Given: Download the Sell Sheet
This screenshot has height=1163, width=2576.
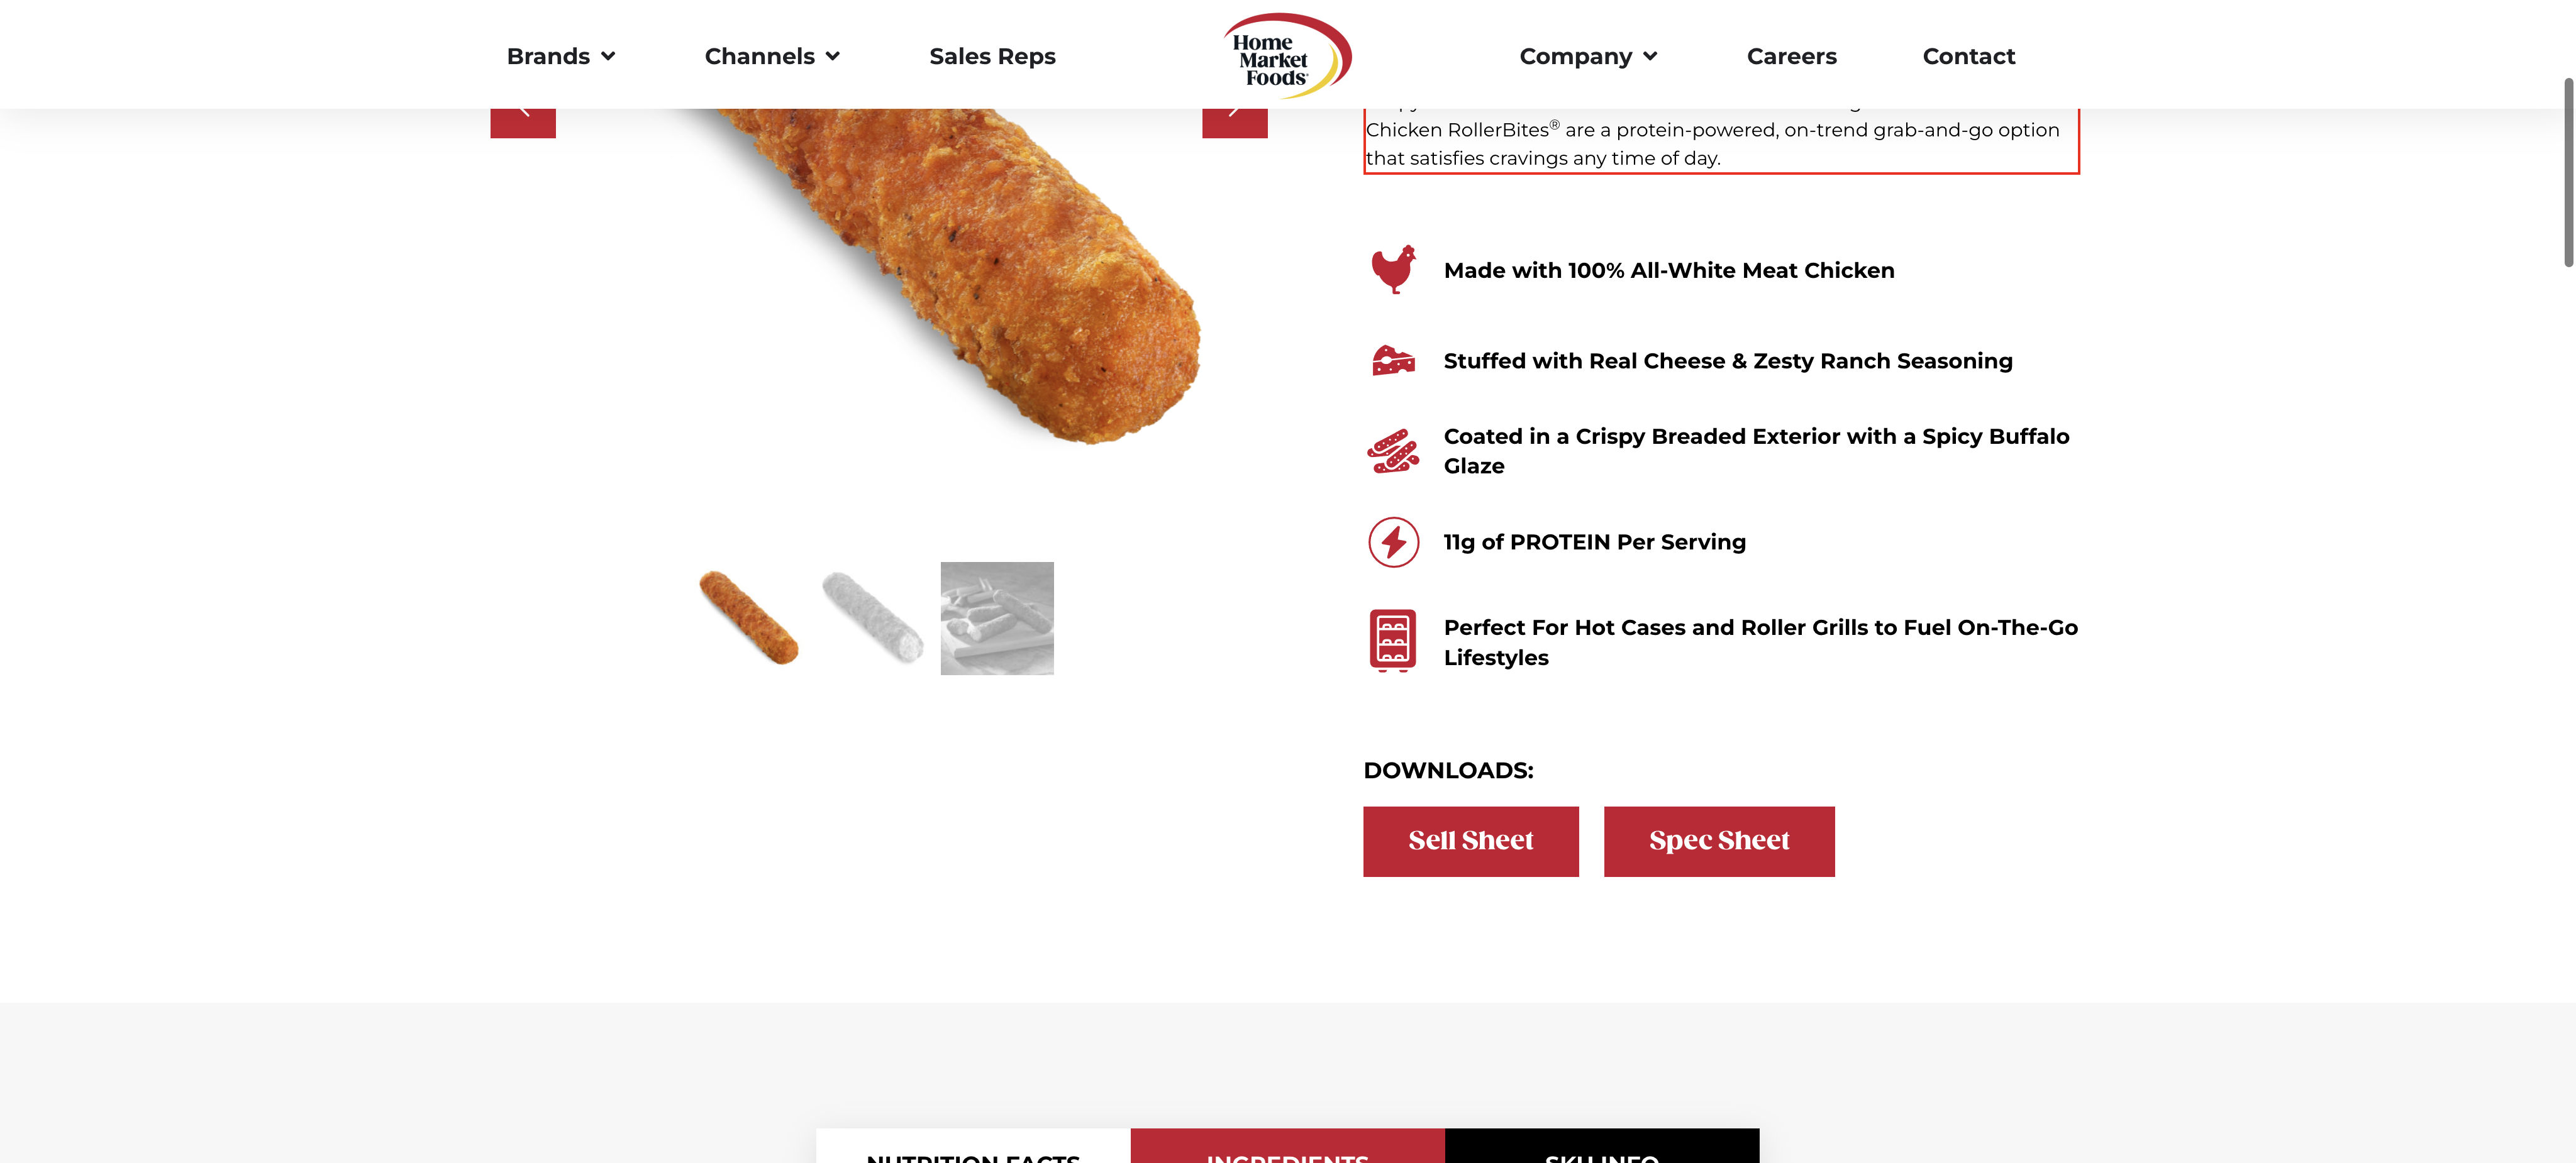Looking at the screenshot, I should pyautogui.click(x=1470, y=841).
